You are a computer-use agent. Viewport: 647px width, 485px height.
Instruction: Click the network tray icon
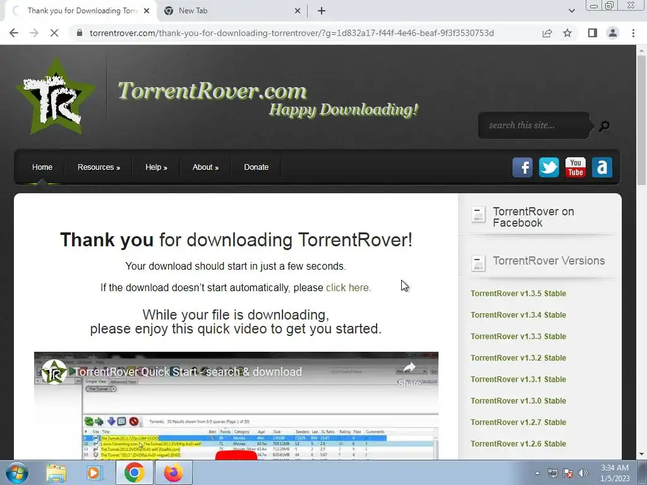(552, 473)
